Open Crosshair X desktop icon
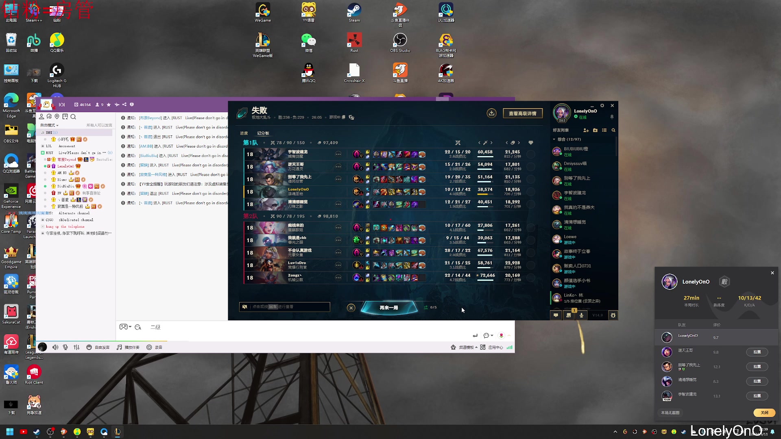 354,73
